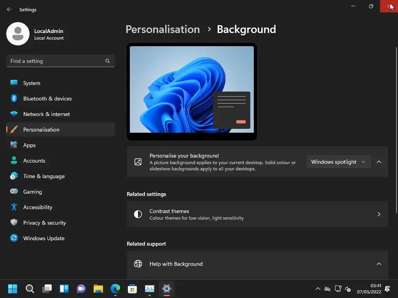Image resolution: width=398 pixels, height=298 pixels.
Task: Click the Time & language clock icon
Action: (14, 176)
